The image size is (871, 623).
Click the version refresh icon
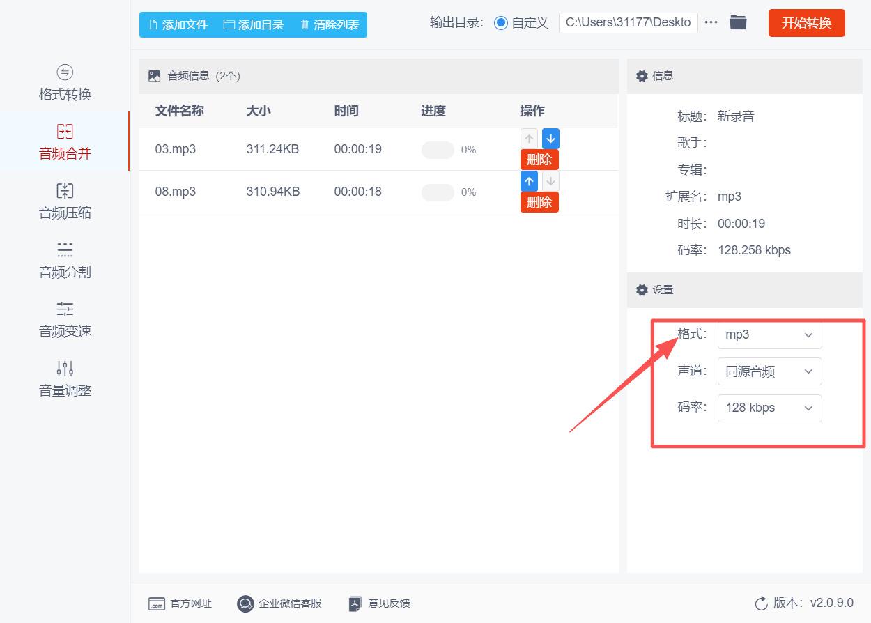tap(761, 603)
